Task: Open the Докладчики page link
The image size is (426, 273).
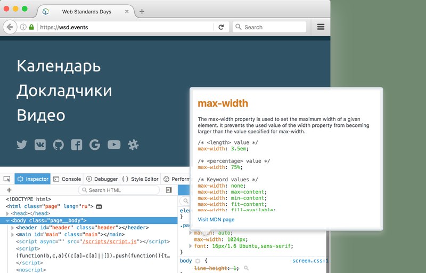Action: tap(64, 91)
